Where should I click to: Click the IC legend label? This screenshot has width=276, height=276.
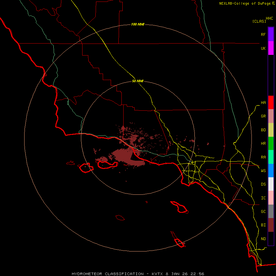click(x=263, y=198)
